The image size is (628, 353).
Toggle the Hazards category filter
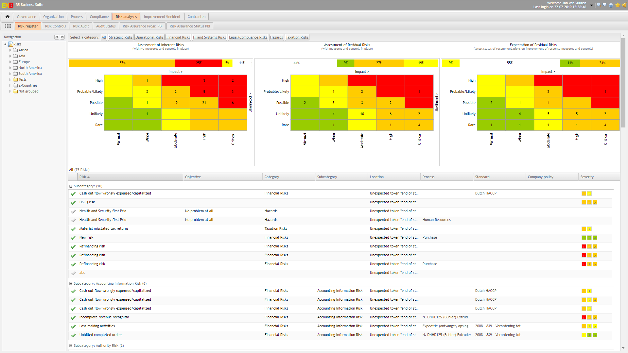[x=276, y=37]
